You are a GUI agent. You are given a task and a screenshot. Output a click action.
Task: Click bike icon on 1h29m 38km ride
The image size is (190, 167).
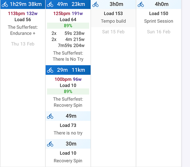pyautogui.click(x=5, y=4)
